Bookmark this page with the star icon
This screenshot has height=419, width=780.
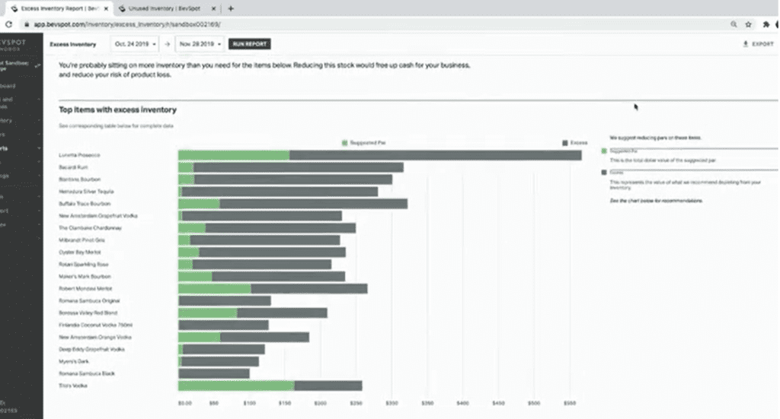click(748, 24)
